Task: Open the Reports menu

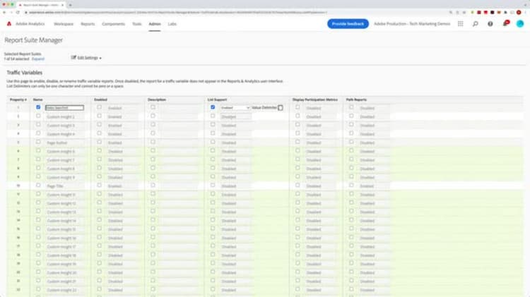Action: tap(88, 24)
